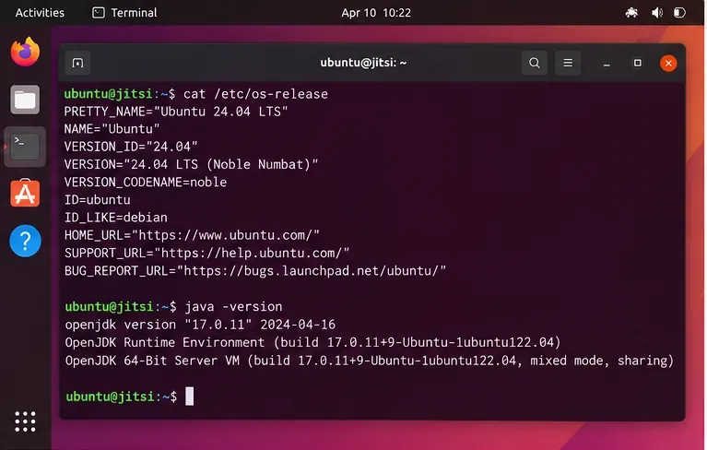Click the VERSION="24.04 LTS (Noble Numbat)" line
This screenshot has width=707, height=450.
[191, 164]
